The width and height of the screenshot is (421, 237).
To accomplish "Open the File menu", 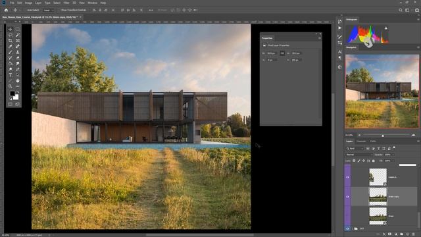I will [x=12, y=3].
